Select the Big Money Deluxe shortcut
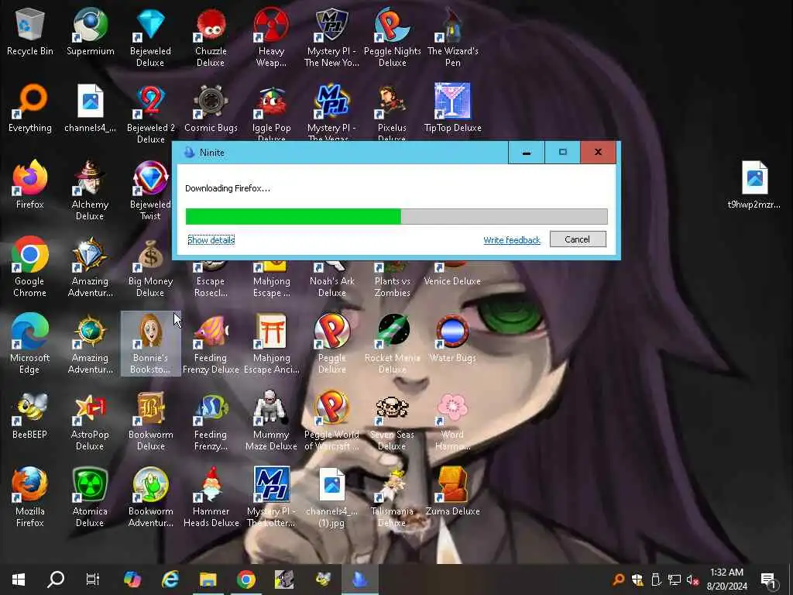 point(150,267)
